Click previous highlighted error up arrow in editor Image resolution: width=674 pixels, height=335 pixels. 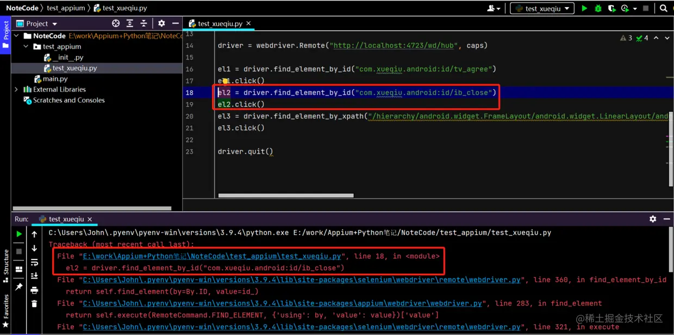tap(656, 38)
